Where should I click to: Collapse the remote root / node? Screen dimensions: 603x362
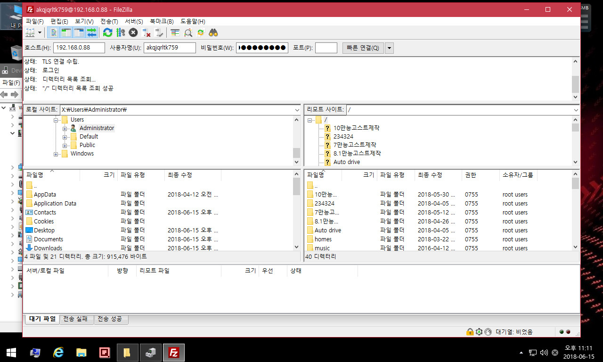pyautogui.click(x=310, y=120)
